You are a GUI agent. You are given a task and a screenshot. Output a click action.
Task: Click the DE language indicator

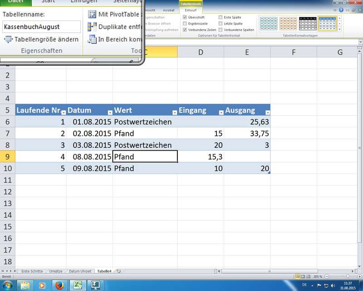coord(304,285)
